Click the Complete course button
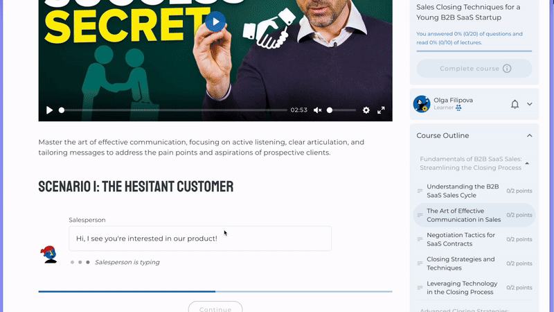 [474, 69]
